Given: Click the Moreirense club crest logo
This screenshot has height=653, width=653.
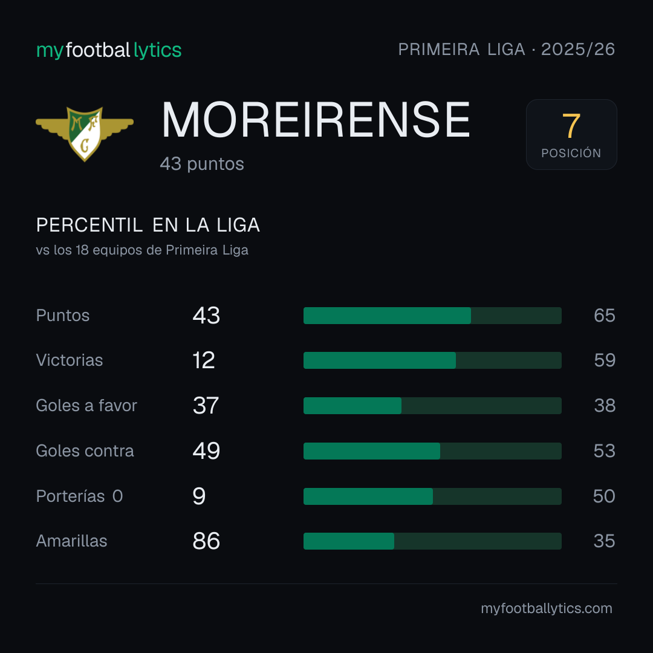Looking at the screenshot, I should click(85, 134).
